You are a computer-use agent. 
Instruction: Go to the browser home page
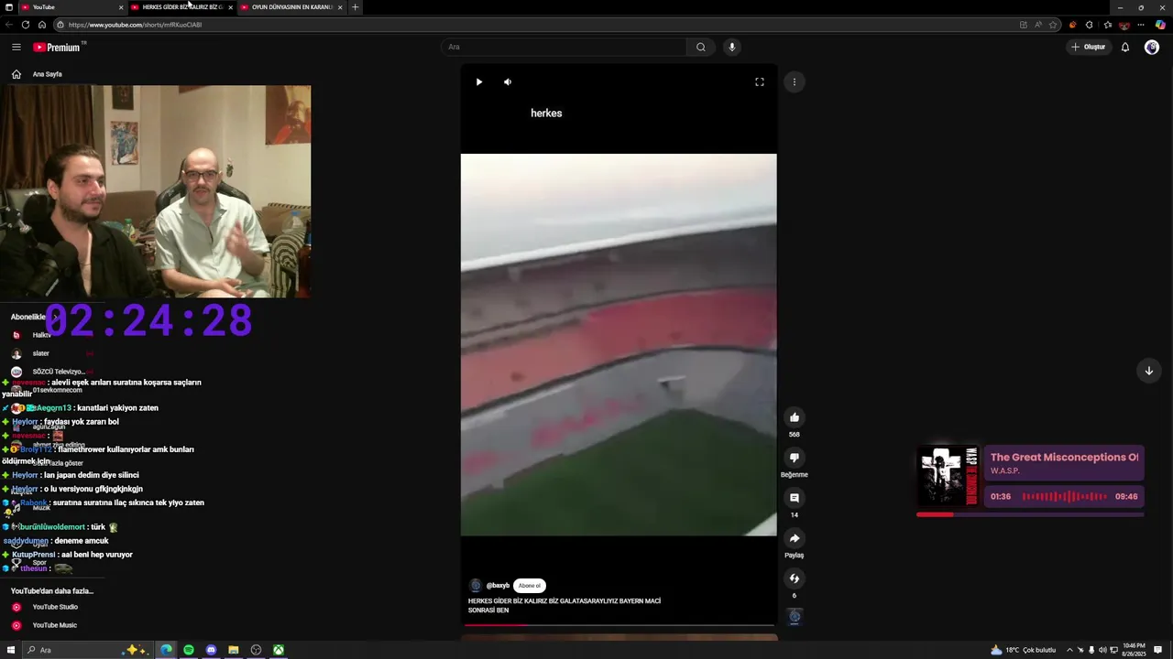pos(42,25)
